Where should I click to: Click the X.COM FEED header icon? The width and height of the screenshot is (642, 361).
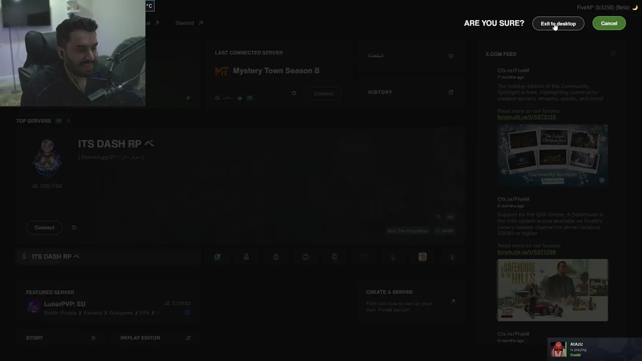(x=613, y=54)
